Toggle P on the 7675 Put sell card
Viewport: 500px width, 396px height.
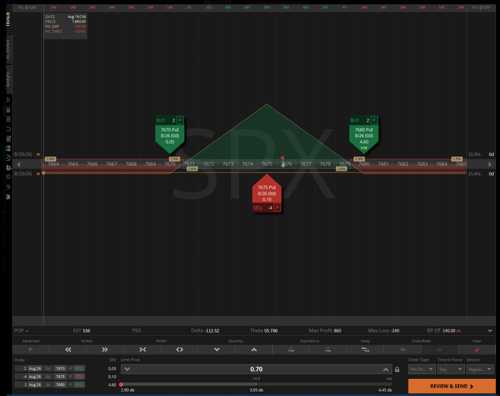277,207
